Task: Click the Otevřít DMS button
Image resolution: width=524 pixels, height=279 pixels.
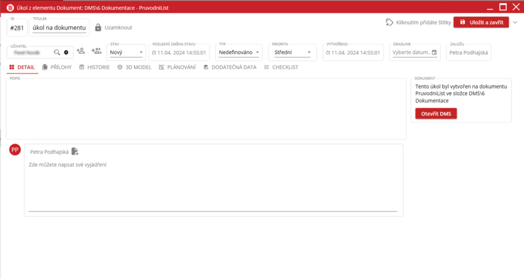Action: tap(435, 114)
